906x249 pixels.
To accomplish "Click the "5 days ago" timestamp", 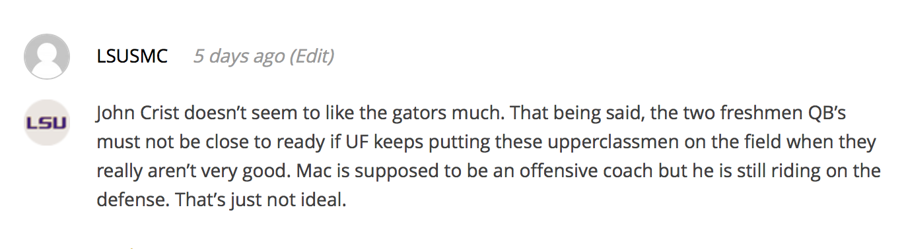I will [239, 57].
